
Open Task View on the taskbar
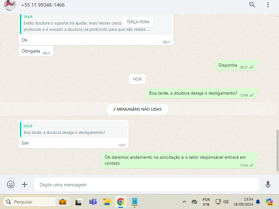[79, 202]
